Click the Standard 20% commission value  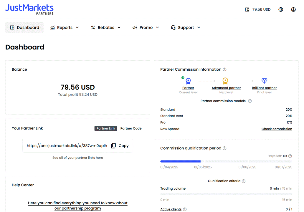click(289, 110)
